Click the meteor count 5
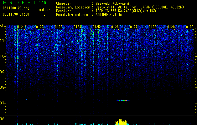The width and height of the screenshot is (197, 125). (44, 14)
